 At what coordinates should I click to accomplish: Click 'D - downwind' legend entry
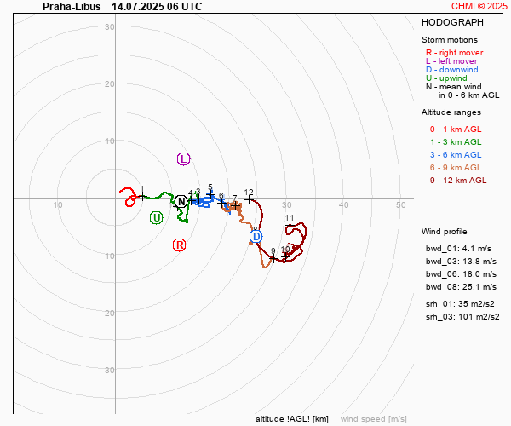(451, 69)
